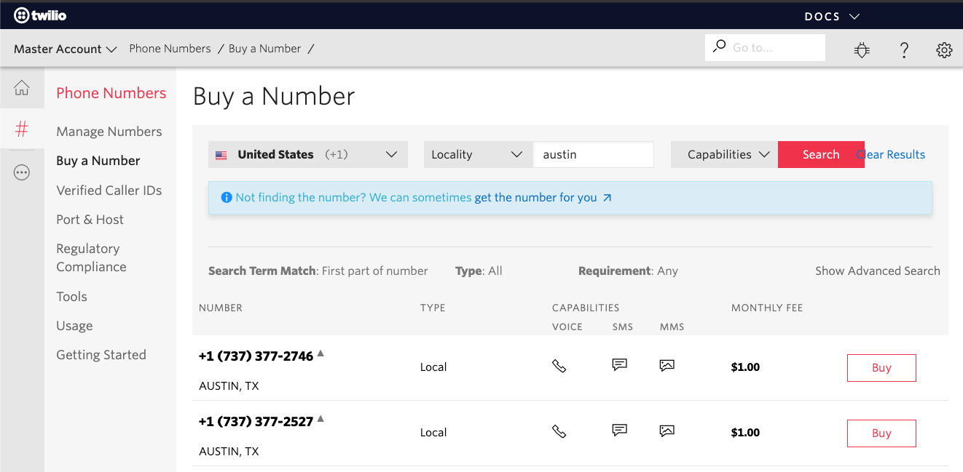
Task: Open the settings gear icon
Action: click(944, 49)
